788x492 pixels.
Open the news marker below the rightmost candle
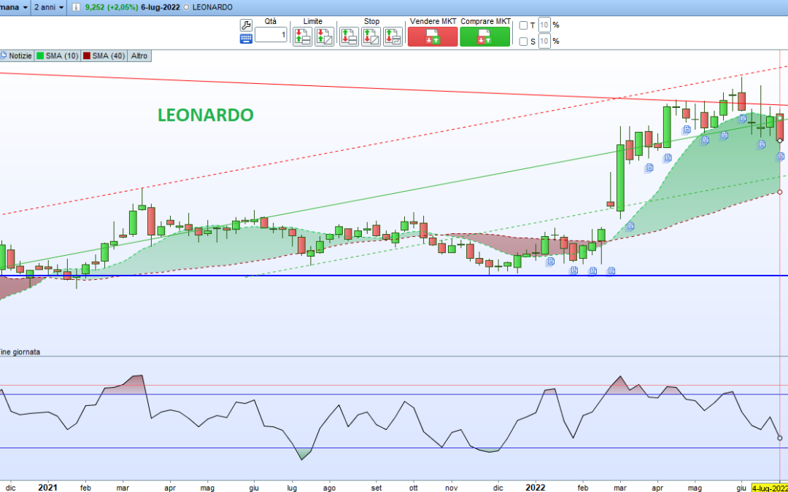pos(780,157)
